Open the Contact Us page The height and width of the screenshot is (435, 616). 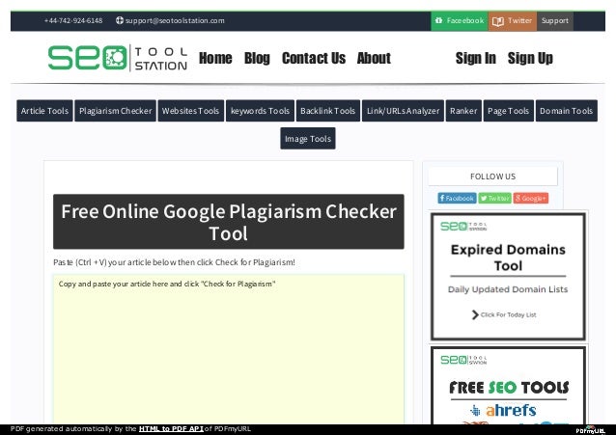click(x=313, y=58)
